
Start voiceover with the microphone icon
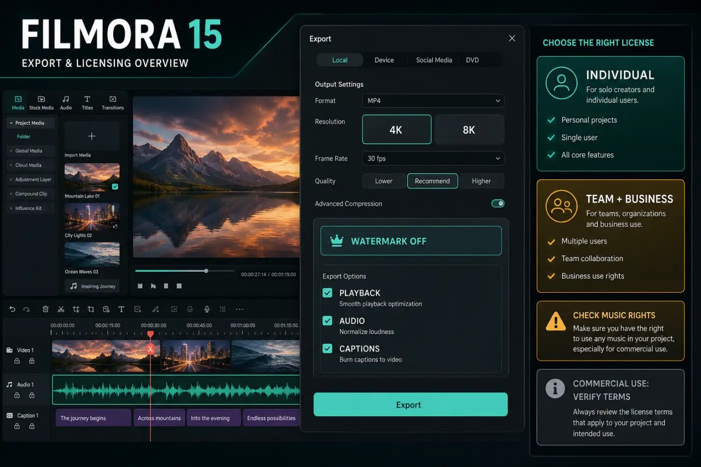(207, 309)
